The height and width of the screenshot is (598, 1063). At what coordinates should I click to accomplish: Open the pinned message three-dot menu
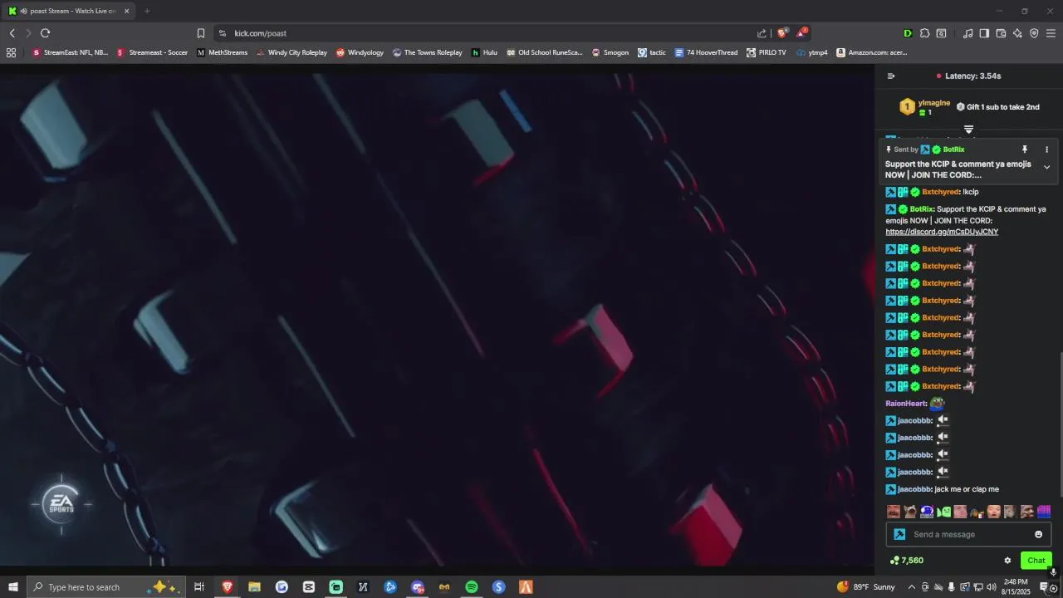pos(1046,149)
